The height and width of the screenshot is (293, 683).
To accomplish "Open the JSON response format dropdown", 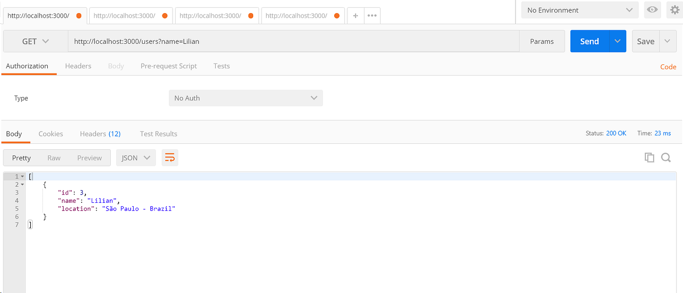I will click(x=136, y=157).
